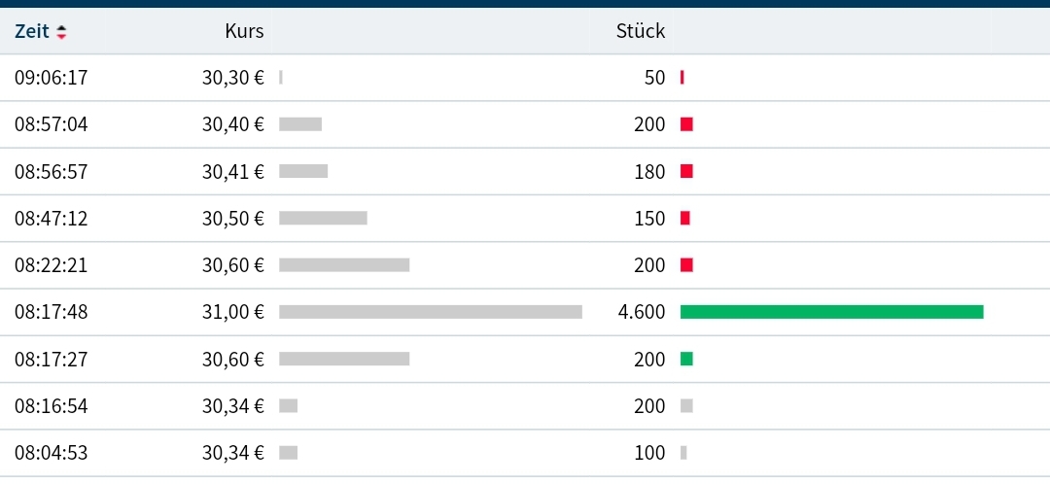Click the small green bar at 08:17:27
This screenshot has width=1050, height=484.
pyautogui.click(x=686, y=359)
